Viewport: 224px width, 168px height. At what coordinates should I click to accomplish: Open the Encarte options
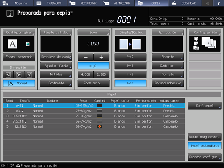[x=168, y=57]
